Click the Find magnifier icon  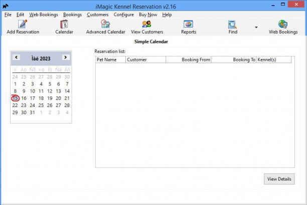point(233,24)
